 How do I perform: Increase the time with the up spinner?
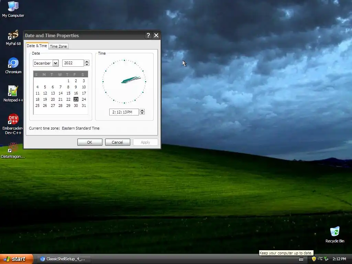point(142,110)
